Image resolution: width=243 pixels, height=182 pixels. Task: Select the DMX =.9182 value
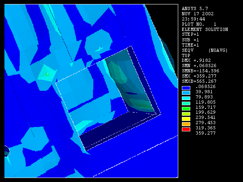[196, 60]
